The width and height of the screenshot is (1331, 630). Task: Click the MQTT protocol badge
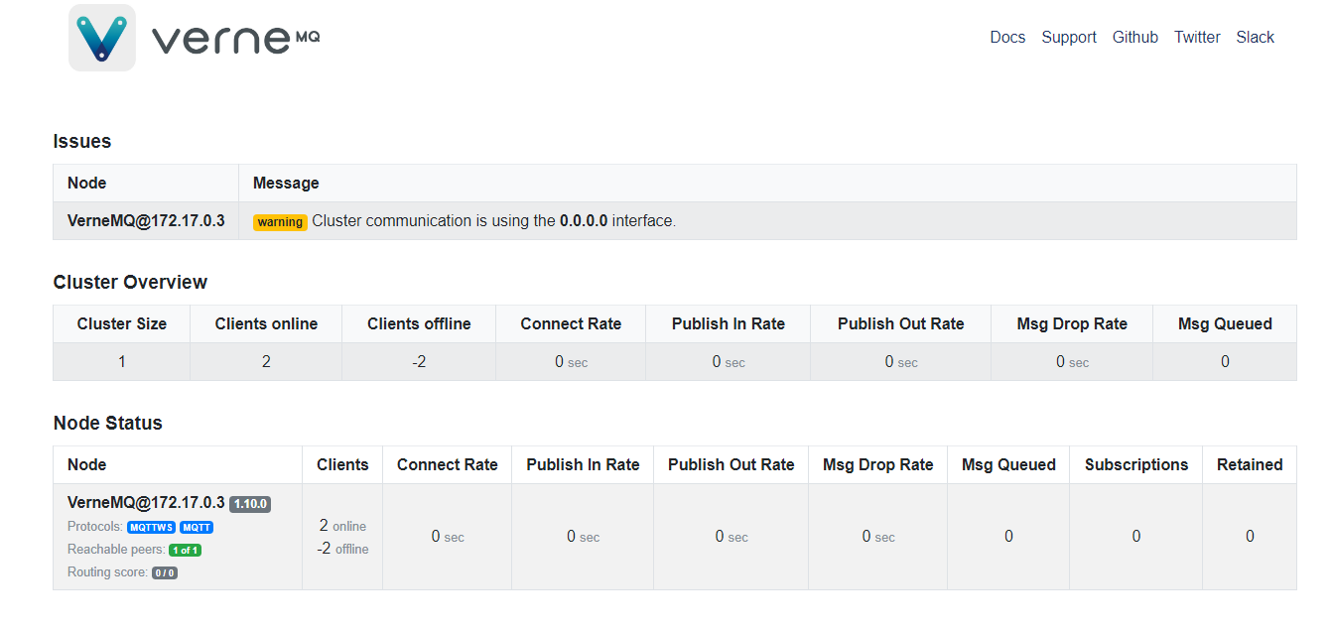(x=197, y=527)
